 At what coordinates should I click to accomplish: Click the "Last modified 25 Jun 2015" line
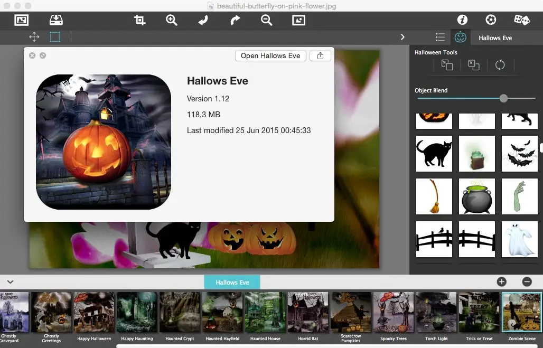tap(249, 130)
